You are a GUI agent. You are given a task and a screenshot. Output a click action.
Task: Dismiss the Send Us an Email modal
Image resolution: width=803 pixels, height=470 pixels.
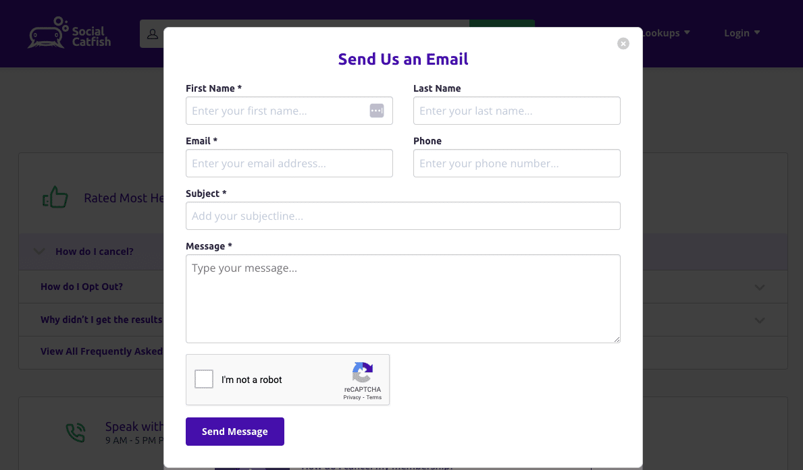(x=623, y=43)
